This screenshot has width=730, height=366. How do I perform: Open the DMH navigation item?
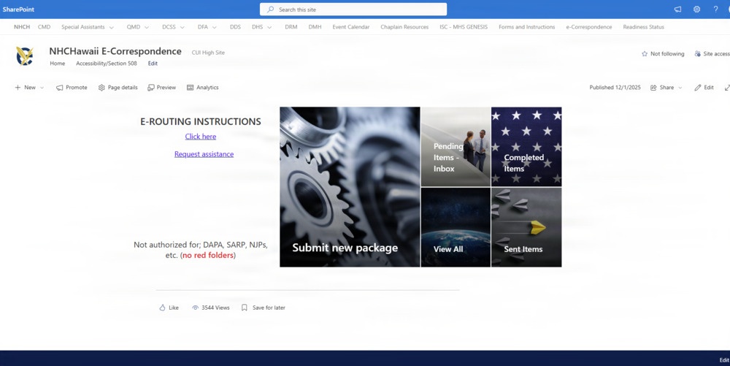[315, 27]
